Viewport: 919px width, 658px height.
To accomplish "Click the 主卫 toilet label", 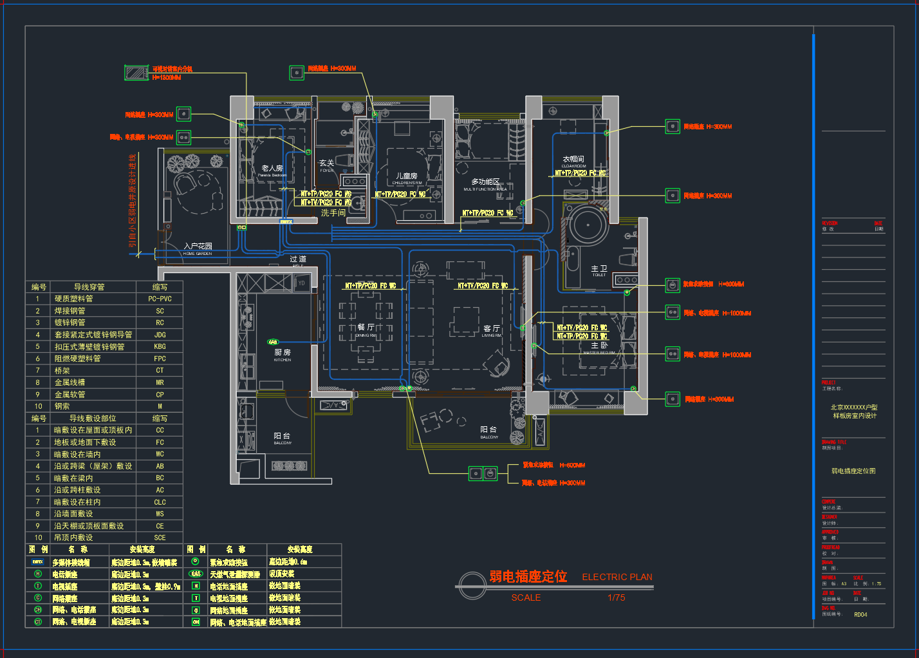I will pos(599,268).
